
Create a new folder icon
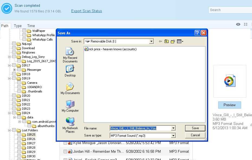[x=173, y=41]
